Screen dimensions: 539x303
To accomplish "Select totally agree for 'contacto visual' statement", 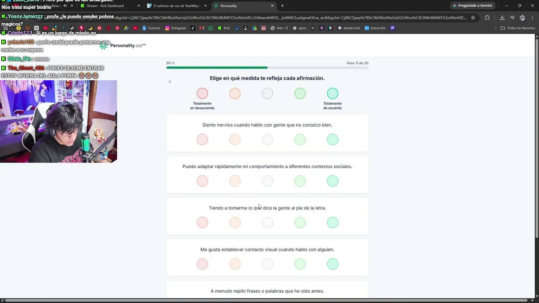I will (333, 264).
